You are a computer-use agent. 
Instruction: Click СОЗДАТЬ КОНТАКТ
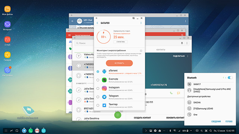tap(142, 118)
